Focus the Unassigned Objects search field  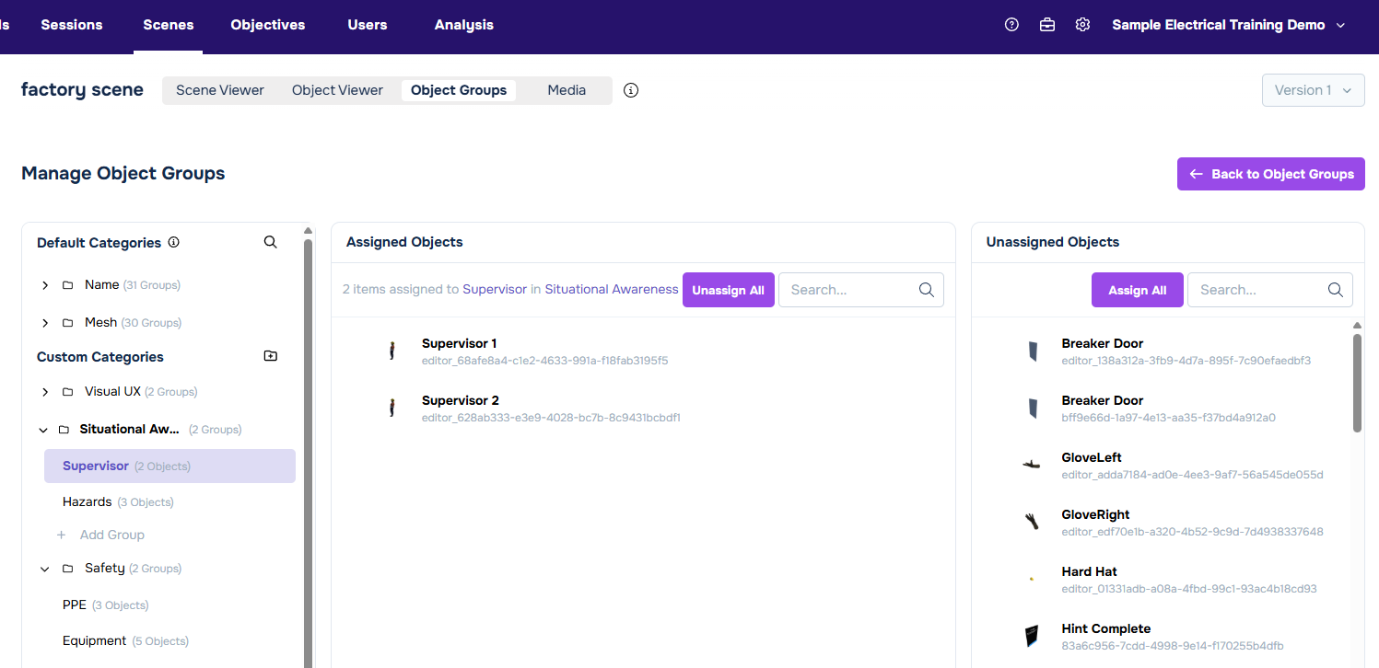[x=1270, y=290]
